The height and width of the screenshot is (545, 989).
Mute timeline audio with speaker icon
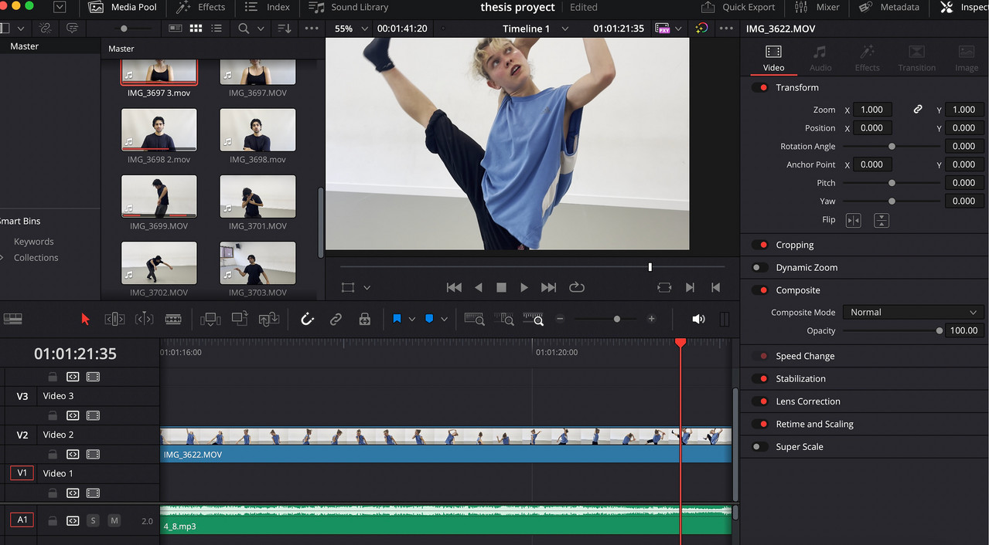[698, 319]
